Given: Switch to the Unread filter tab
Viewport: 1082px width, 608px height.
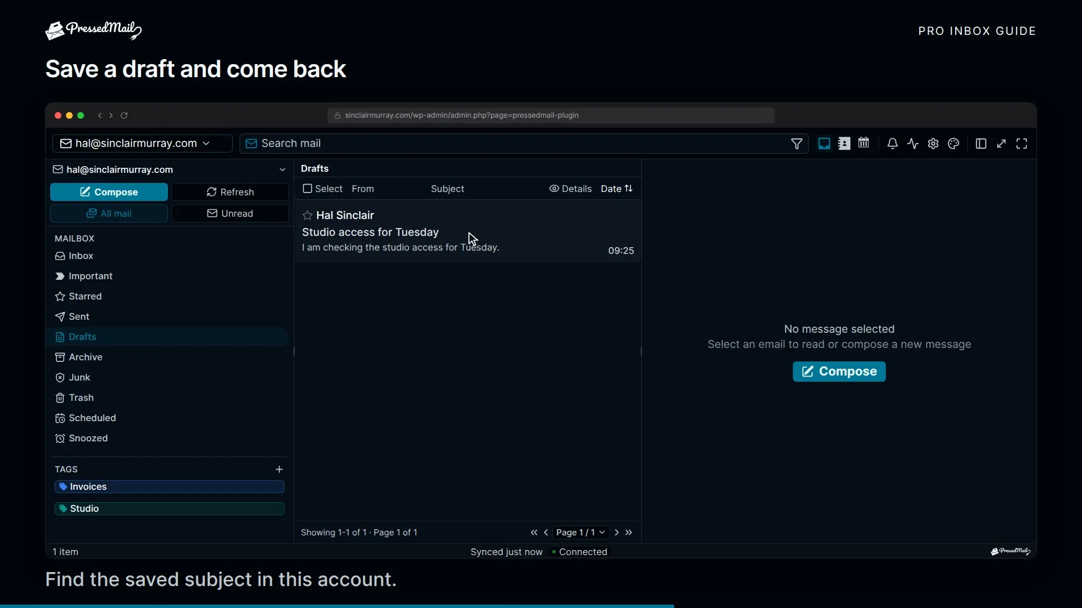Looking at the screenshot, I should pos(230,213).
